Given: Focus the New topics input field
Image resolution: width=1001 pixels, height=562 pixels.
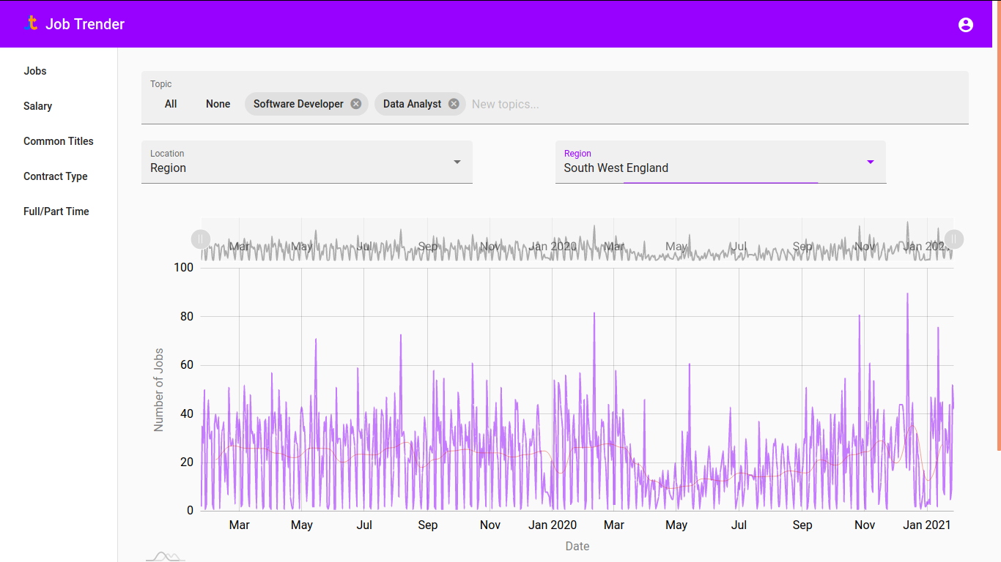Looking at the screenshot, I should click(x=717, y=104).
